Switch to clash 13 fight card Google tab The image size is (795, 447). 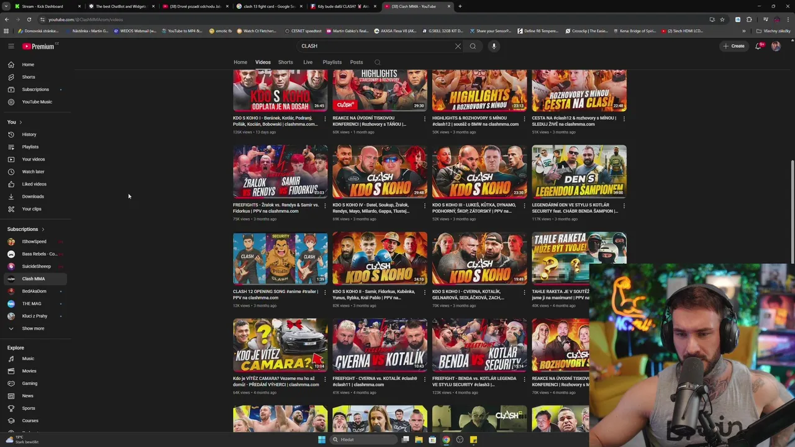pyautogui.click(x=270, y=6)
